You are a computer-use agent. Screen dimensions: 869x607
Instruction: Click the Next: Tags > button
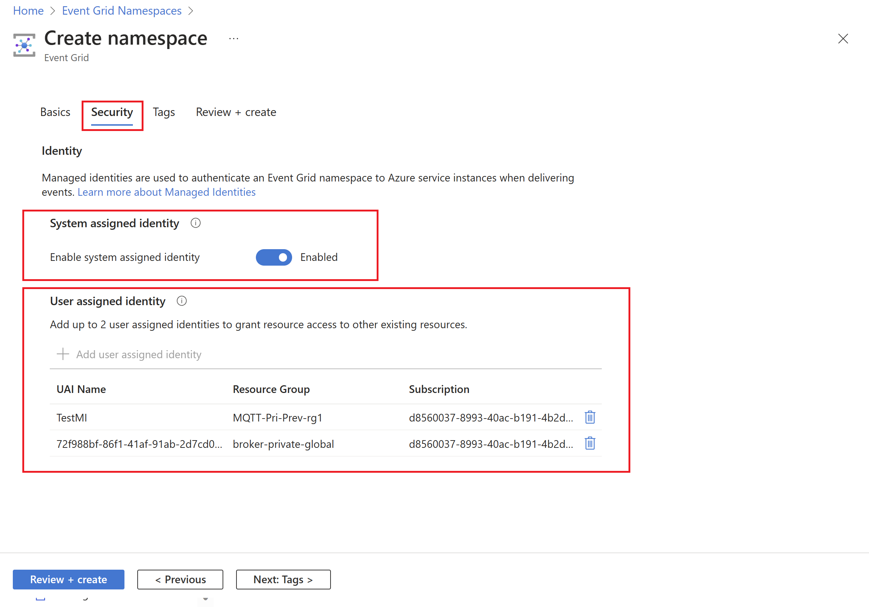tap(283, 579)
